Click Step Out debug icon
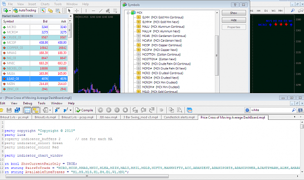This screenshot has width=304, height=180. (152, 110)
